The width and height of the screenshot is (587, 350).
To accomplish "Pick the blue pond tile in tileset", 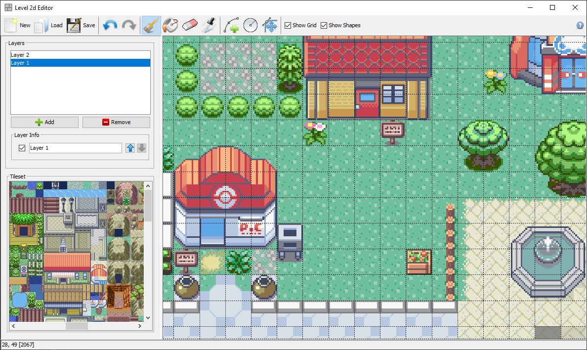I will coord(19,300).
